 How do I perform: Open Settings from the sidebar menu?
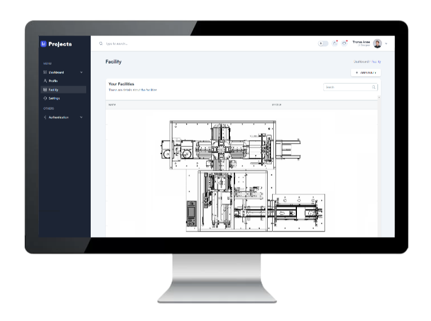click(54, 98)
